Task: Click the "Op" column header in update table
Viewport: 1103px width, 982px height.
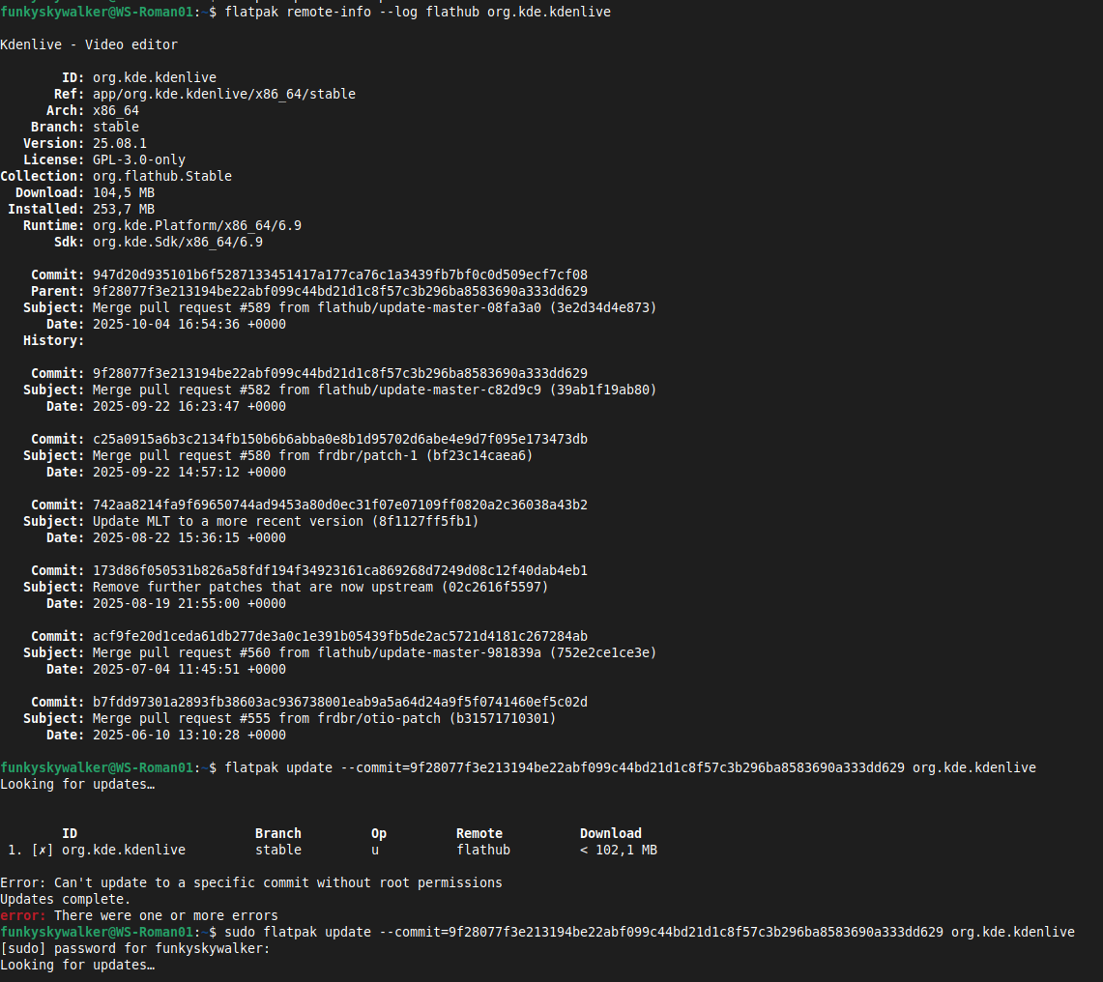Action: pyautogui.click(x=378, y=833)
